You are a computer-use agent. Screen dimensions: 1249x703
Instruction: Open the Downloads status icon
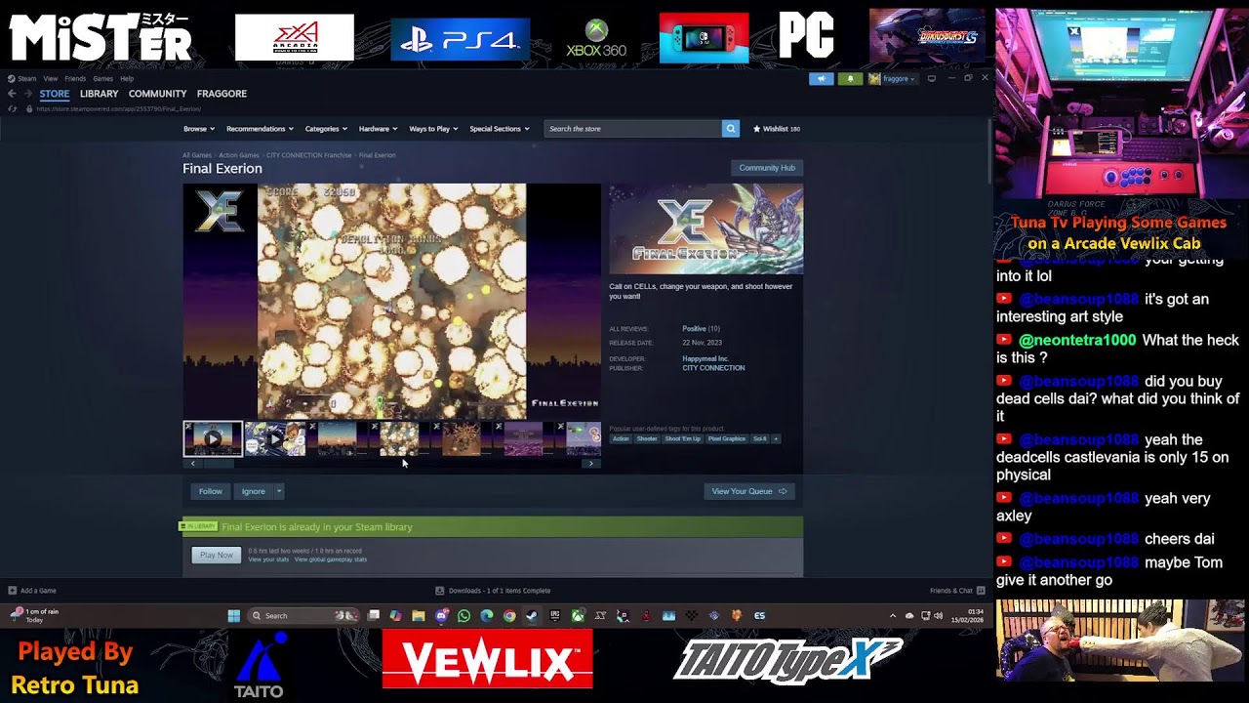[439, 591]
